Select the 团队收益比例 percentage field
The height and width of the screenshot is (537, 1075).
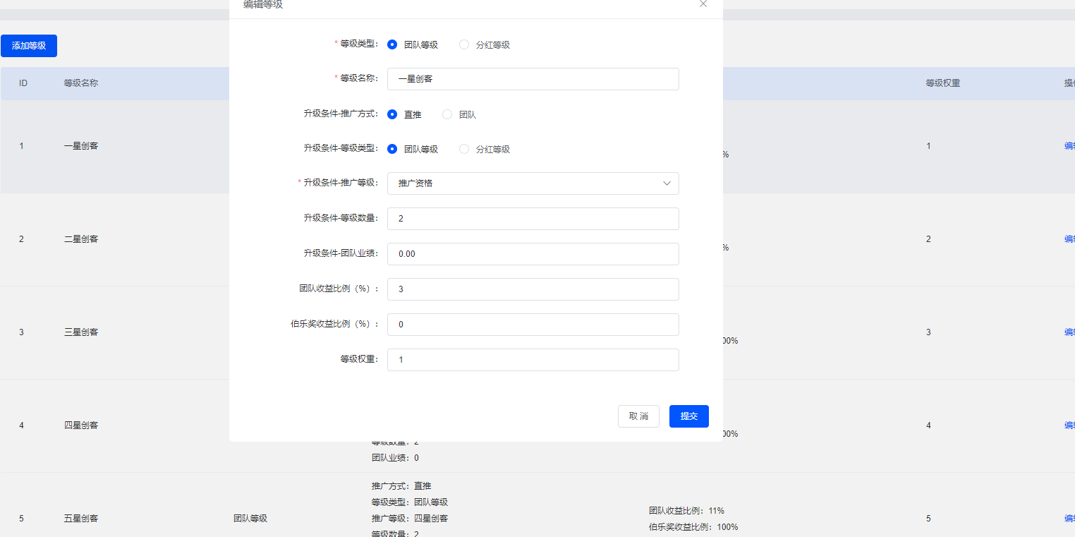(533, 289)
